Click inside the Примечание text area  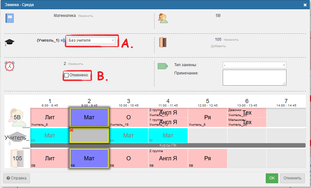[254, 78]
